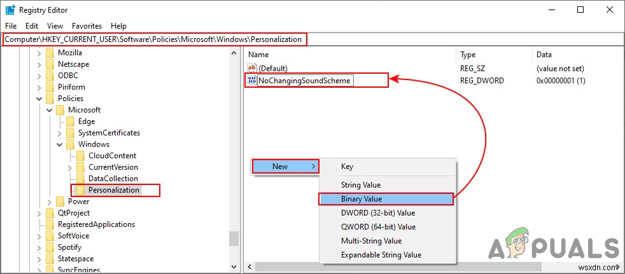
Task: Click the Policies folder icon
Action: pos(50,99)
